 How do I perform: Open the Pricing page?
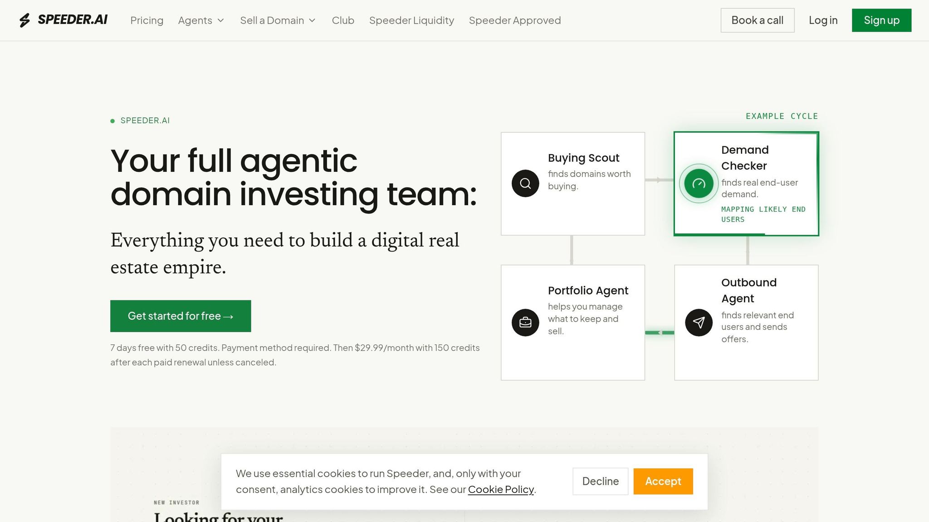point(147,20)
